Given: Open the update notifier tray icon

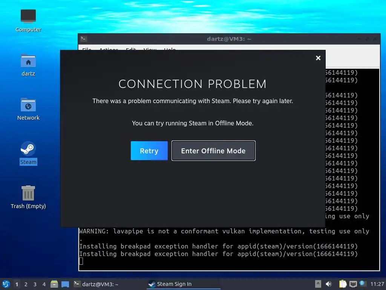Looking at the screenshot, I should 362,284.
